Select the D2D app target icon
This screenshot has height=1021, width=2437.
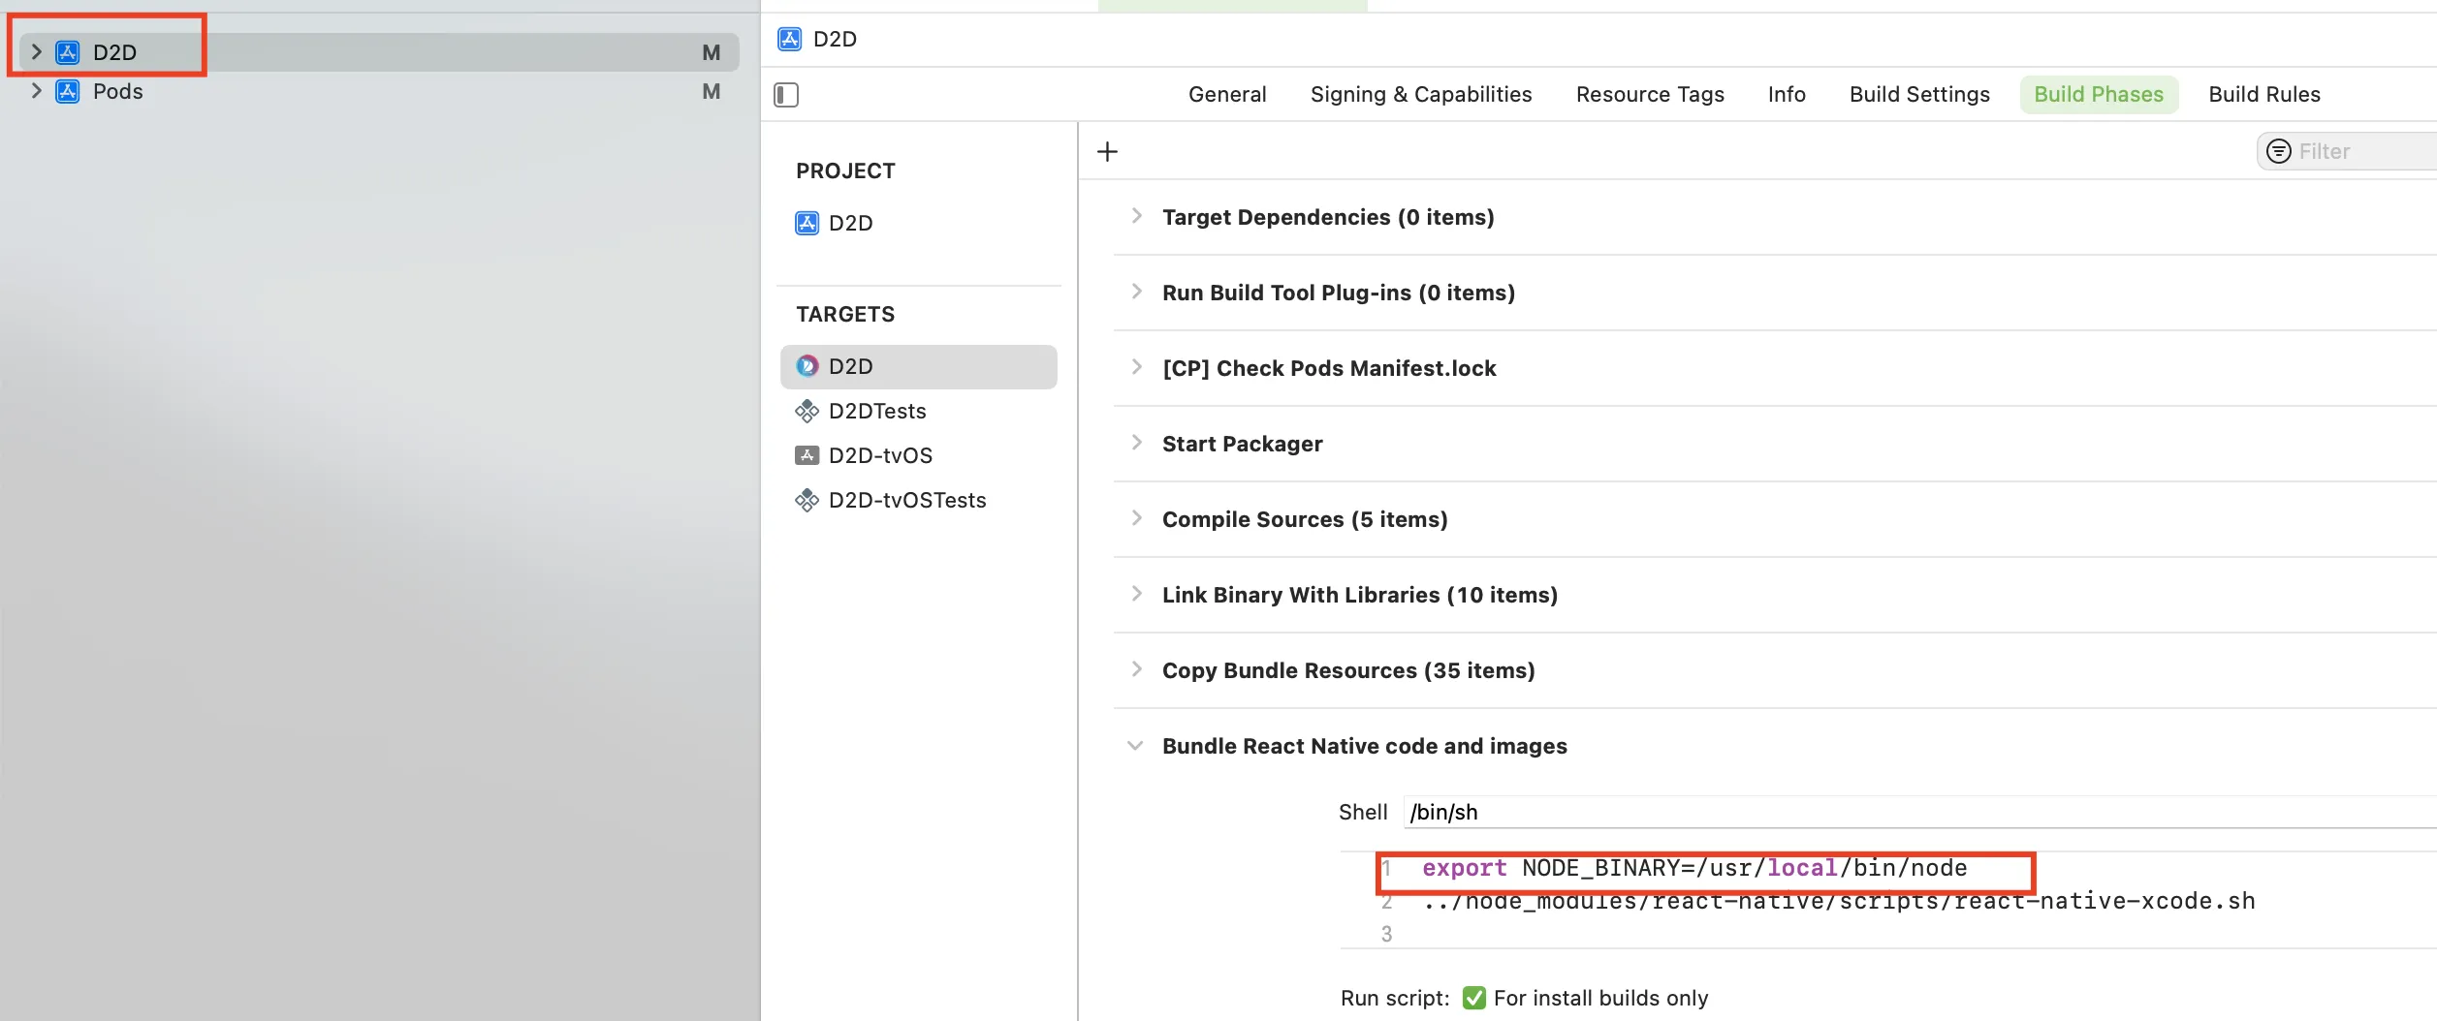click(x=807, y=367)
